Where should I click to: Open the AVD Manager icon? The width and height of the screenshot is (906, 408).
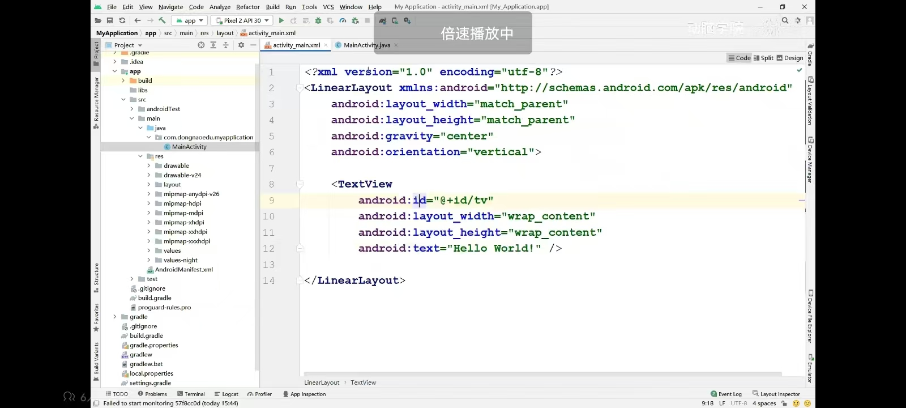coord(395,20)
